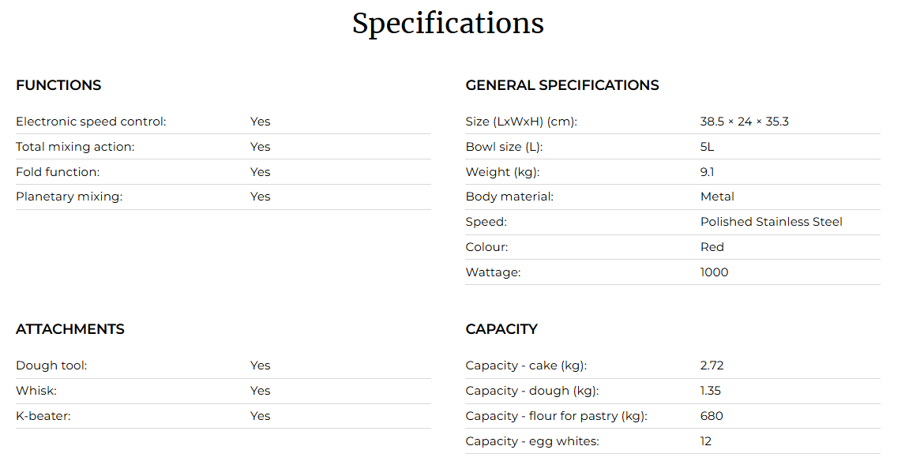
Task: Select the Electronic speed control label
Action: tap(91, 122)
